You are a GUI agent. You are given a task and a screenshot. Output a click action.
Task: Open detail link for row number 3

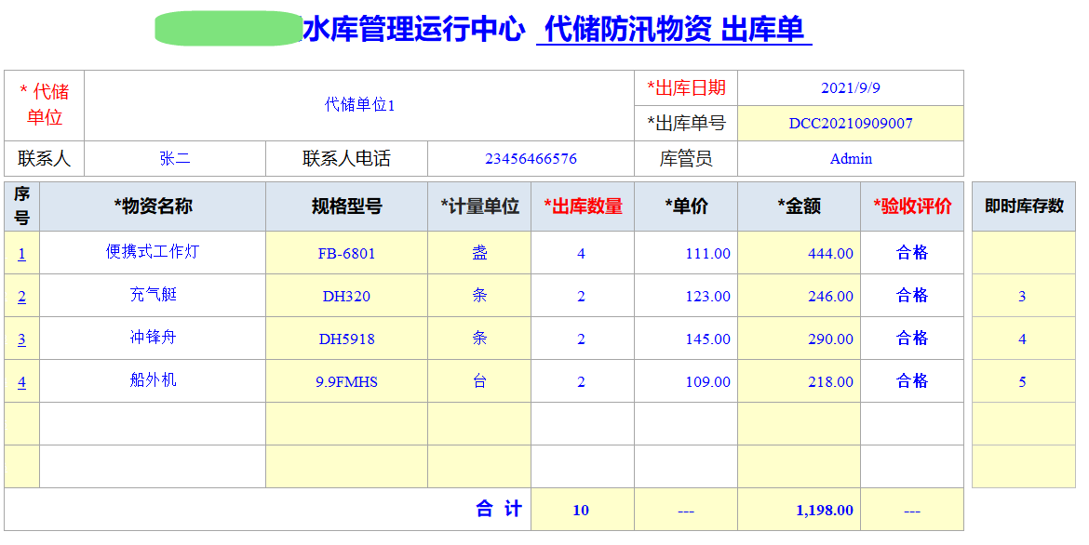[20, 338]
